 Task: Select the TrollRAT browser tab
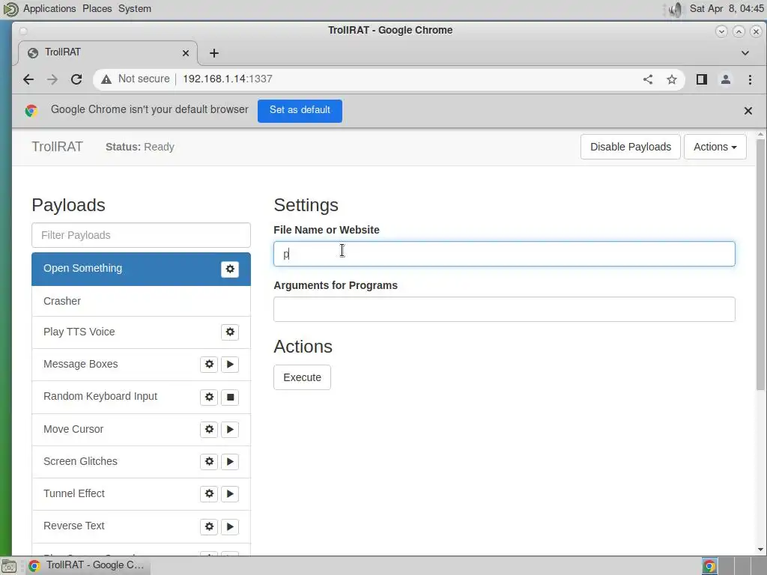(108, 53)
